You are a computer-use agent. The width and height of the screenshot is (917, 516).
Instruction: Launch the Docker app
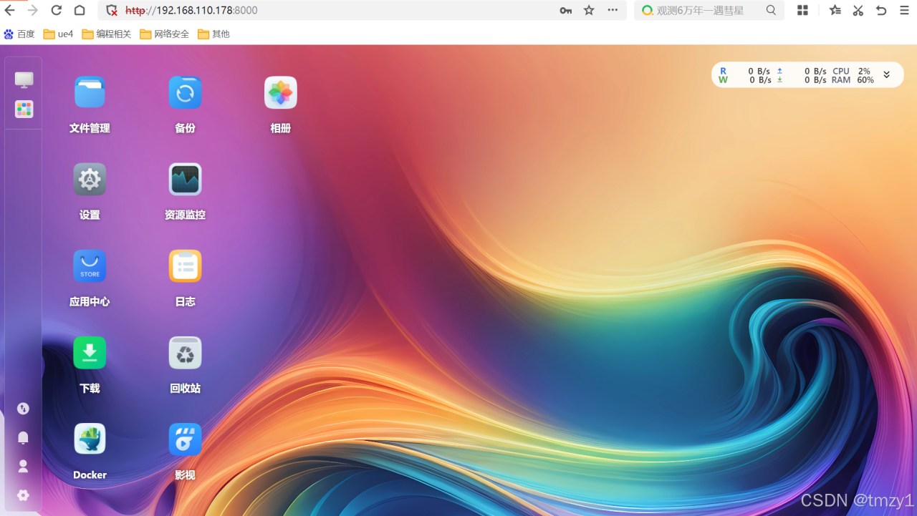click(x=90, y=439)
